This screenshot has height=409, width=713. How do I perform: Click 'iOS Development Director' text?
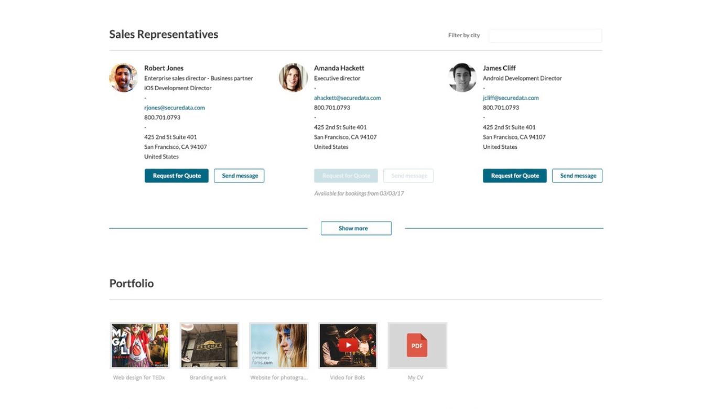(x=178, y=88)
